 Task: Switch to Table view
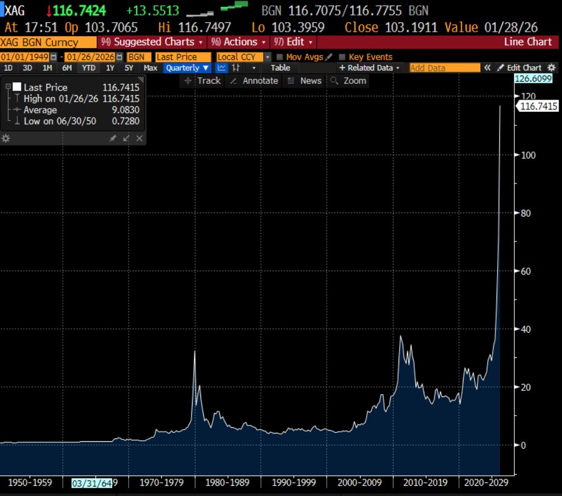280,68
